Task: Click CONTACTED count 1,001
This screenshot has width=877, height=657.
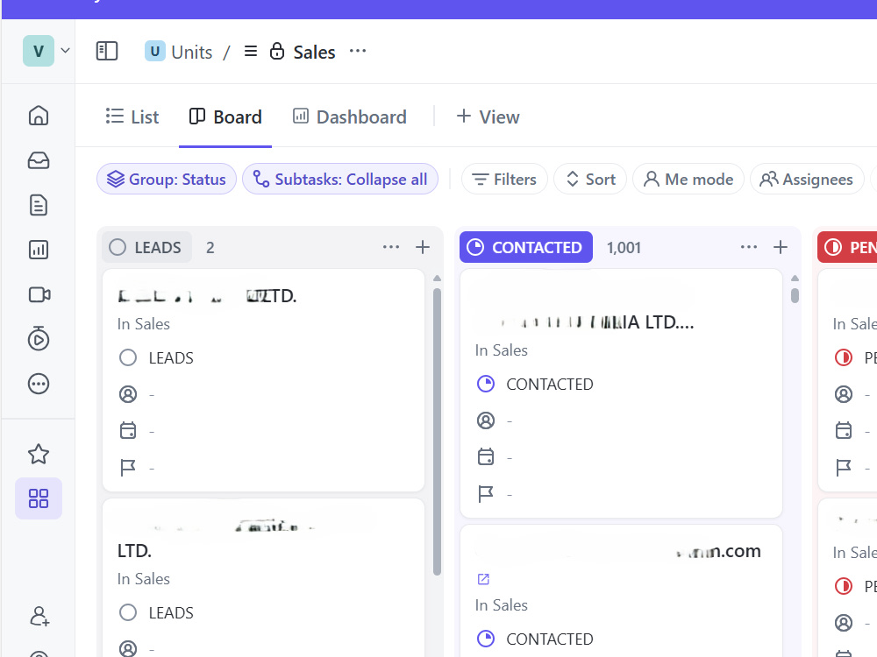Action: click(x=624, y=248)
